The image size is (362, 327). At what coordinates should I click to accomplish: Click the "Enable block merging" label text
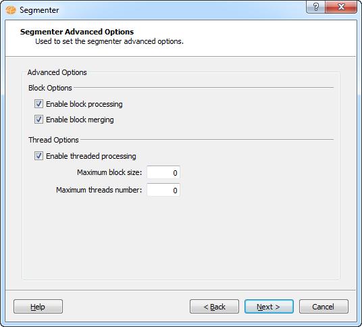pos(80,120)
